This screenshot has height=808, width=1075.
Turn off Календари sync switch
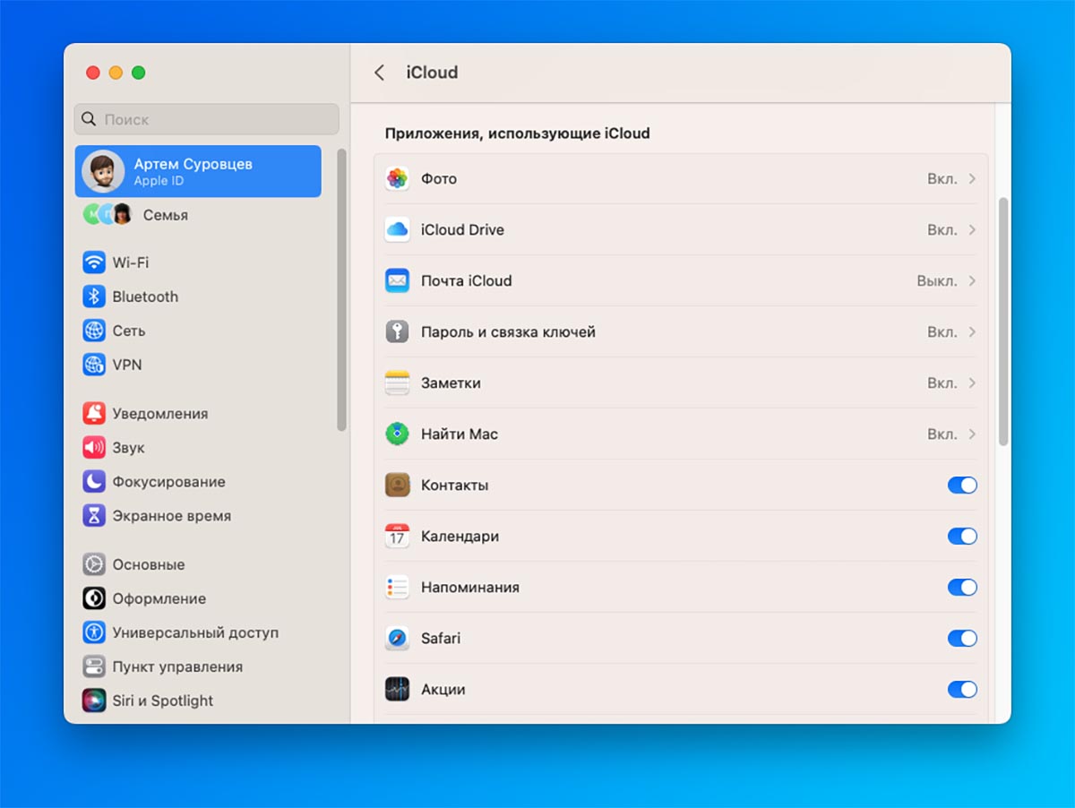(962, 536)
